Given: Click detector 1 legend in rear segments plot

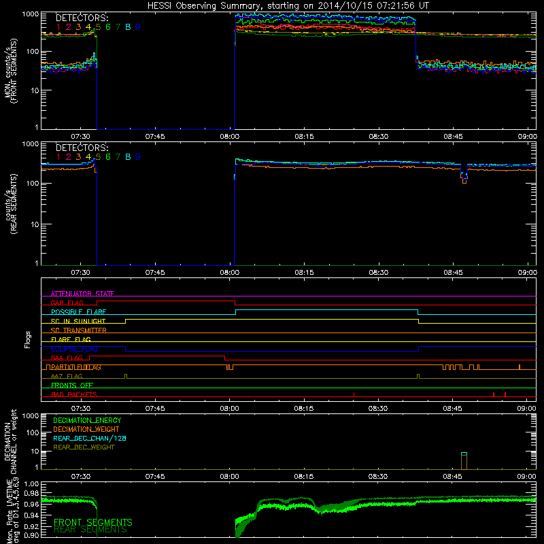Looking at the screenshot, I should [x=58, y=157].
